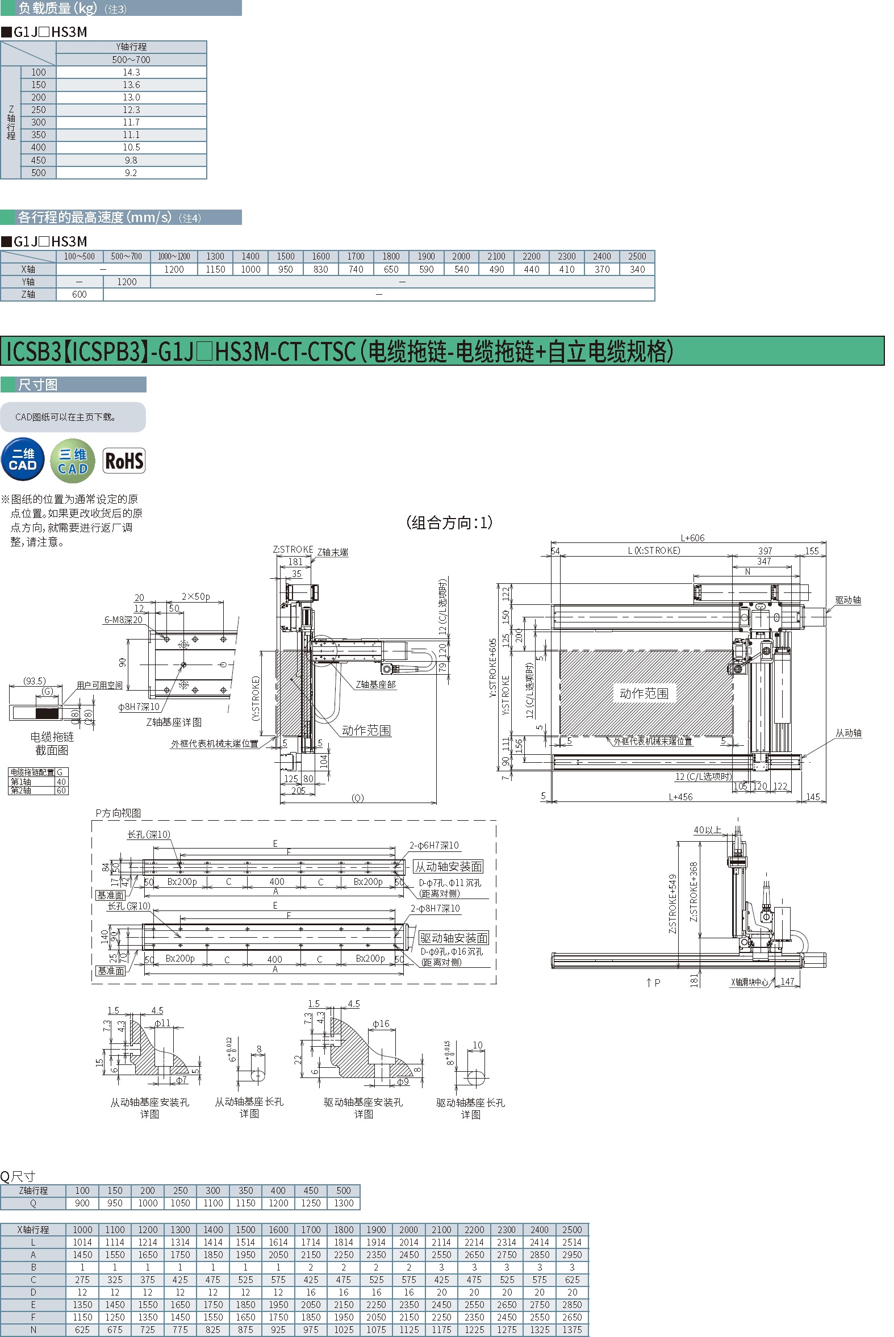Click the Y轴行程 header in load table

click(131, 47)
